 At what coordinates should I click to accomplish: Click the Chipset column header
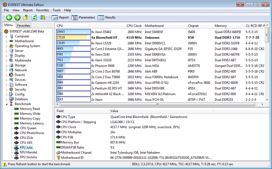[199, 26]
